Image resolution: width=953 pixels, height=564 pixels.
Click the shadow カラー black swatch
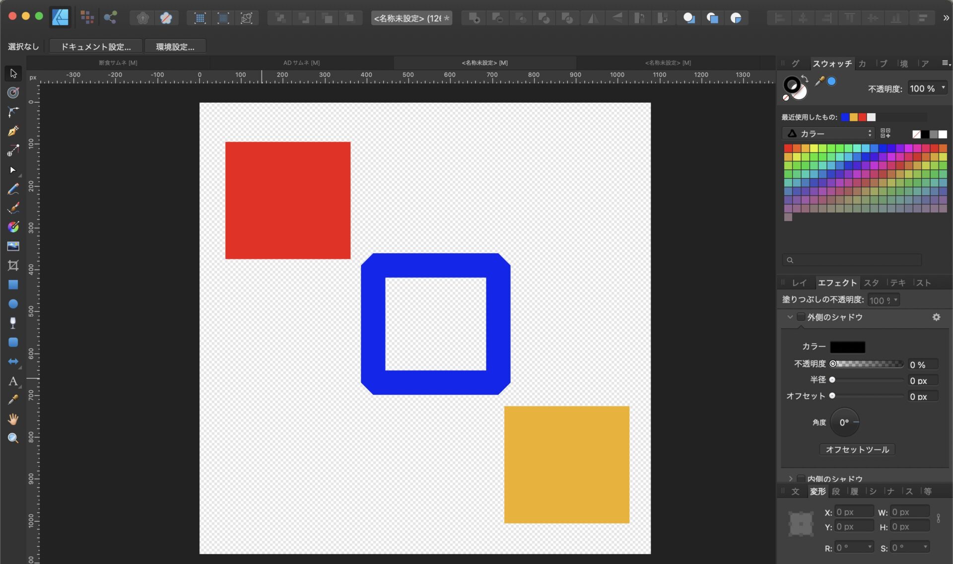(847, 347)
